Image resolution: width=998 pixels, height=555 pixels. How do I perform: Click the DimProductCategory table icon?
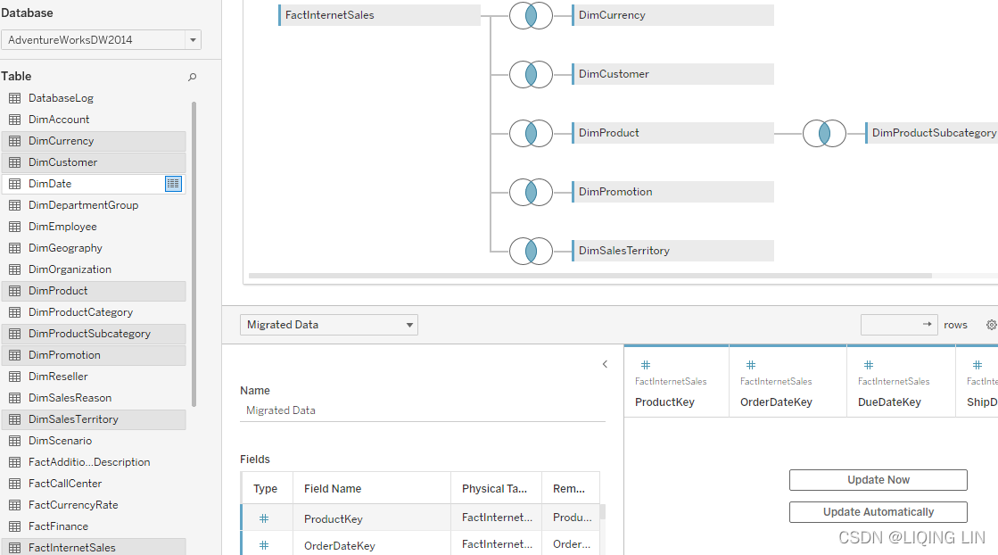point(14,312)
